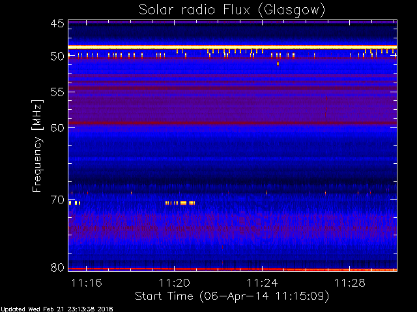The width and height of the screenshot is (417, 312).
Task: Click the 50 frequency axis label
Action: [57, 57]
